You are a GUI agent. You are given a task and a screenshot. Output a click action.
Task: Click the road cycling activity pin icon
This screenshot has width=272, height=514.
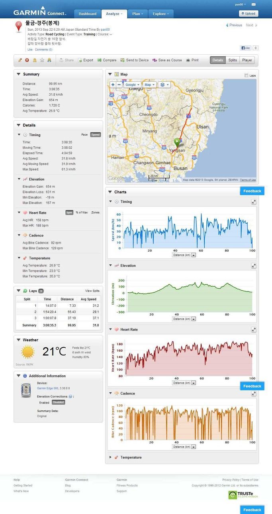point(19,27)
